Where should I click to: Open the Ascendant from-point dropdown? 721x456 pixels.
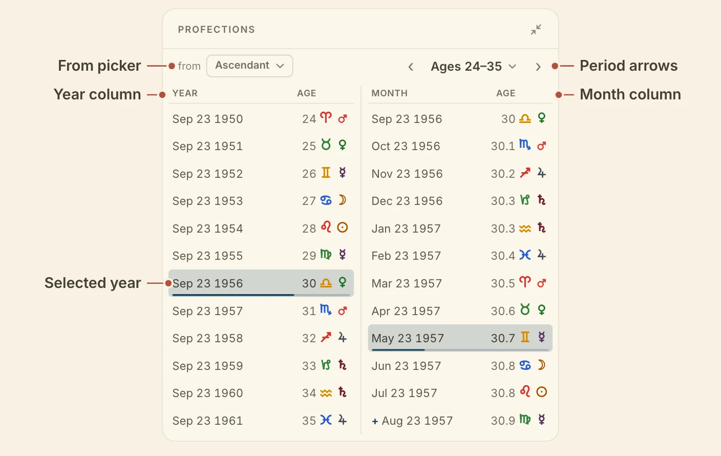coord(250,66)
